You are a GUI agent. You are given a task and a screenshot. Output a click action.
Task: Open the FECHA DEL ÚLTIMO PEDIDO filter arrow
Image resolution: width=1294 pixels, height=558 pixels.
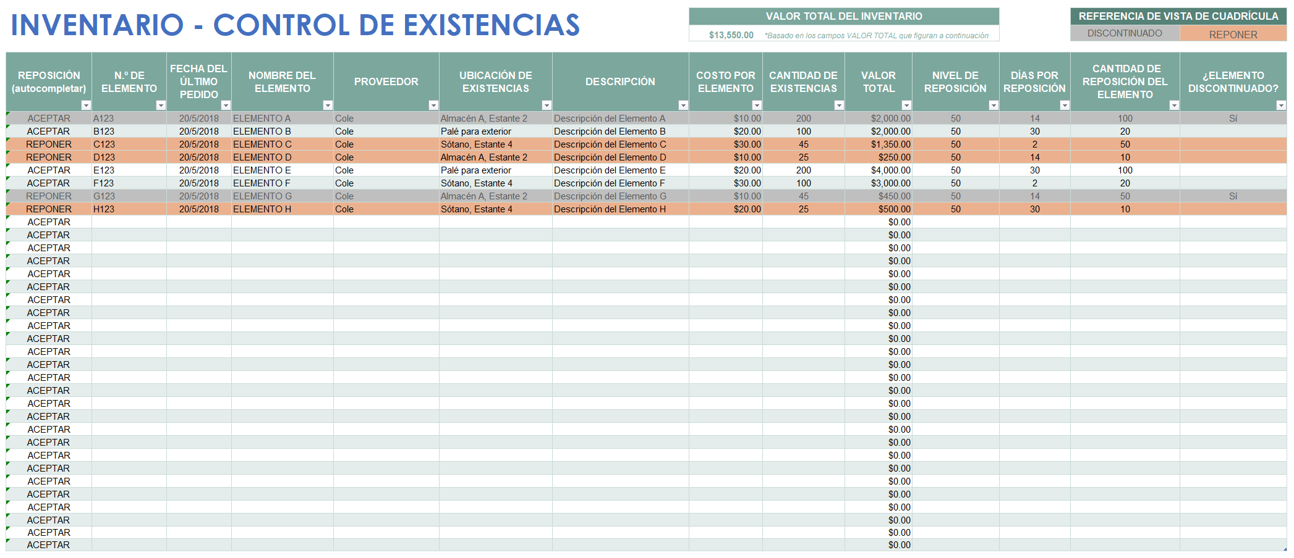226,106
